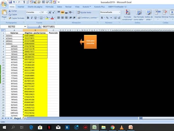
Task: Expand Customize Quick Access Toolbar arrow
Action: click(59, 2)
